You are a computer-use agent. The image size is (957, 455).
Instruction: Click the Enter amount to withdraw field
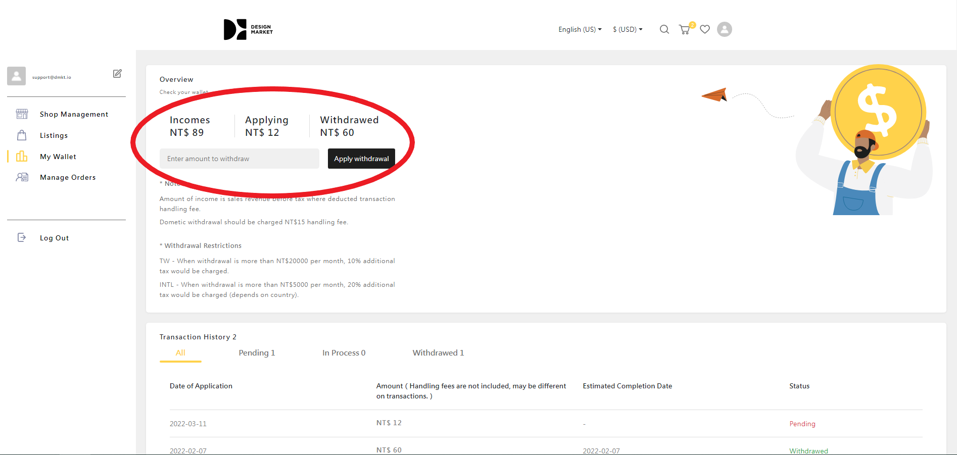[x=239, y=159]
